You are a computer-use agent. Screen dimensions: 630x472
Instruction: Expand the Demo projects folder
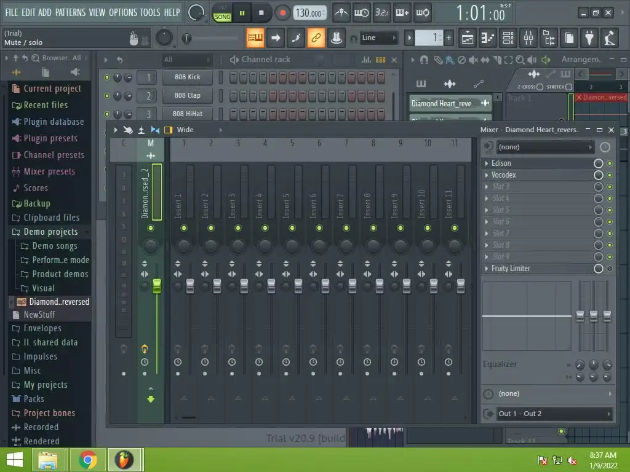click(x=50, y=232)
